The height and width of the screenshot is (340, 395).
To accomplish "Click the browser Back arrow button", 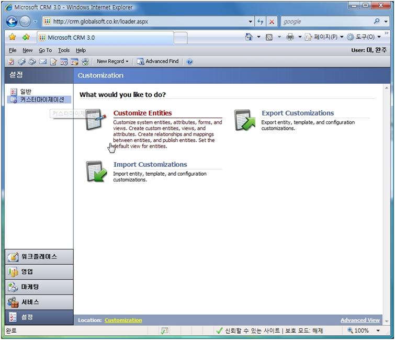I will click(x=12, y=21).
